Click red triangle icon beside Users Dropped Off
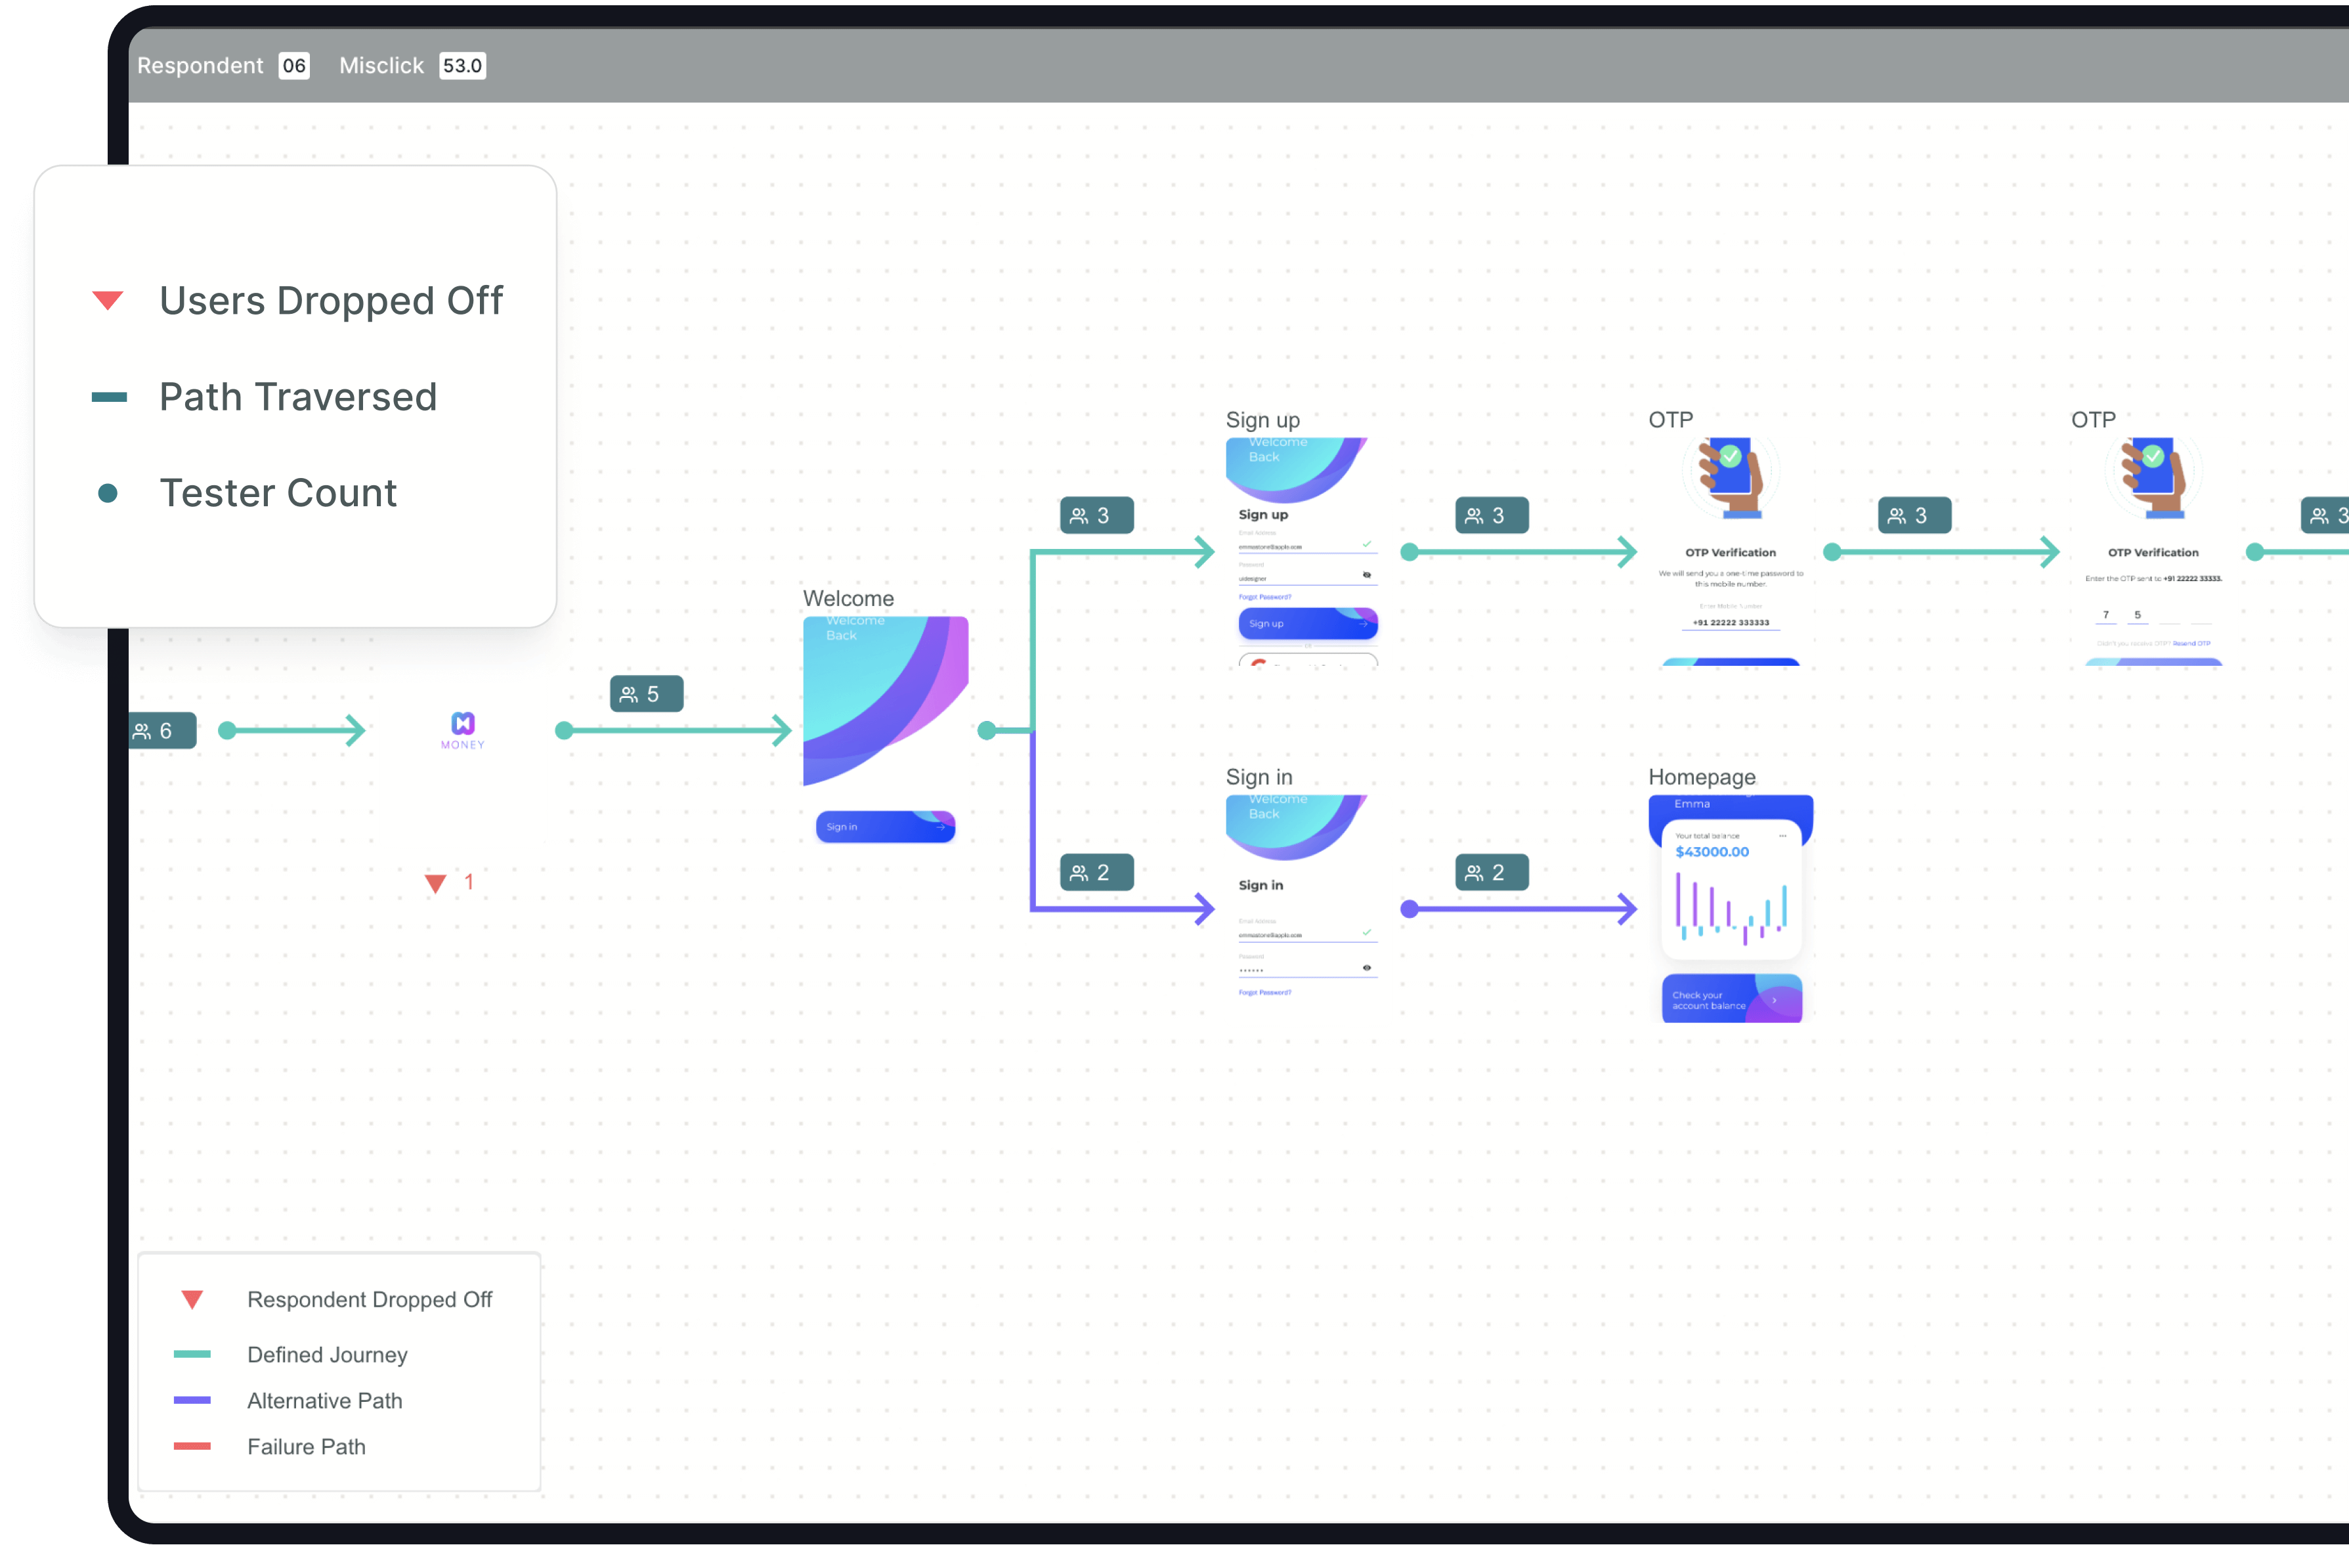The image size is (2349, 1568). tap(108, 300)
